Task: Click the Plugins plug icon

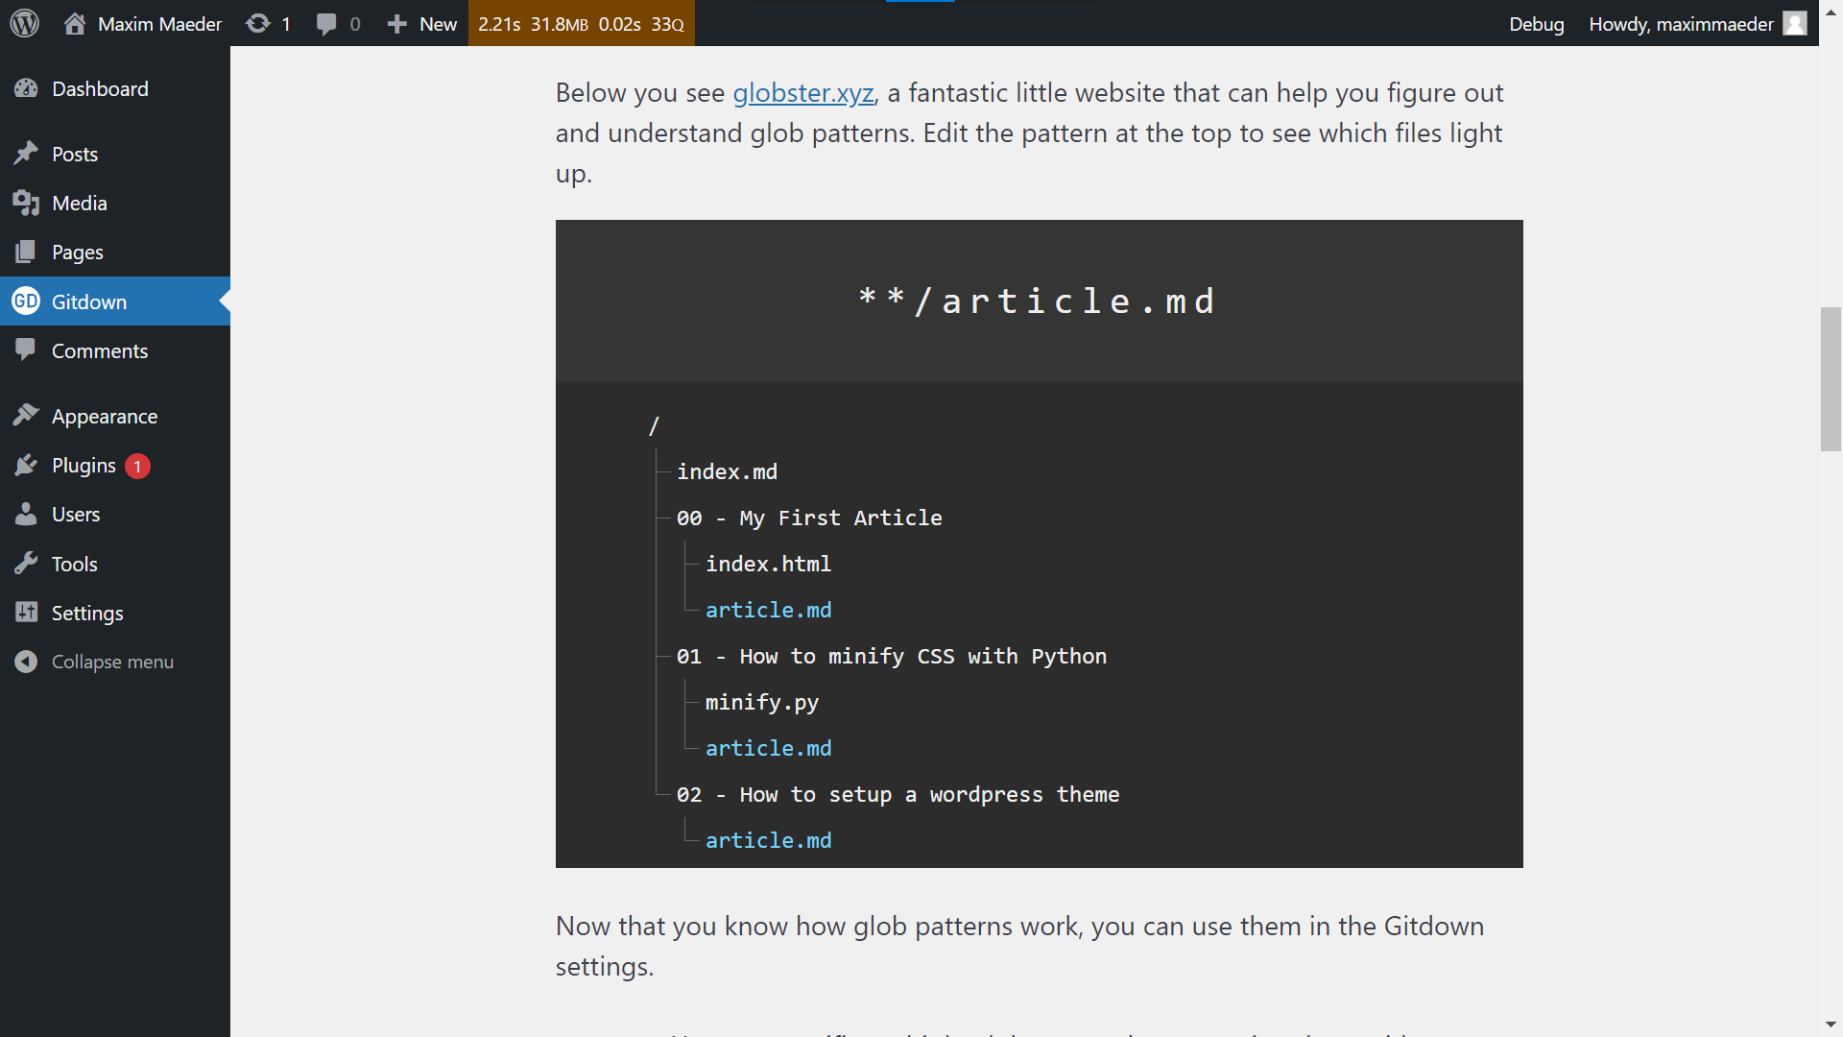Action: pyautogui.click(x=26, y=466)
